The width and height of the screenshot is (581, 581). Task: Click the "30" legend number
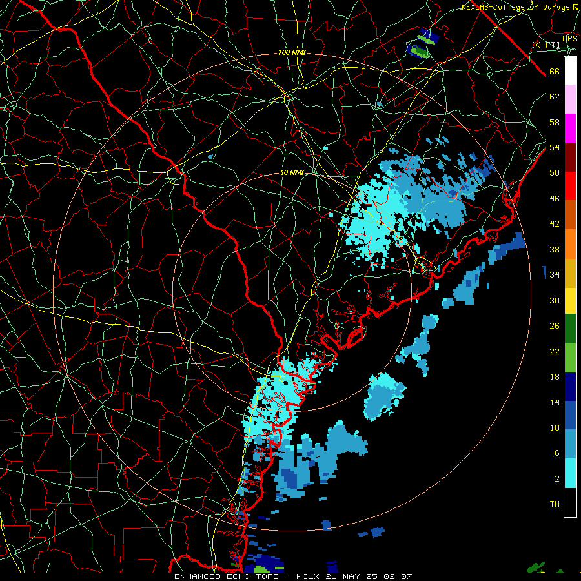click(x=555, y=300)
